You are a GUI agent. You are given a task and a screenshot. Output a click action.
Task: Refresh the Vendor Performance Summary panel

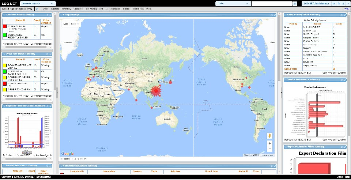(x=342, y=80)
